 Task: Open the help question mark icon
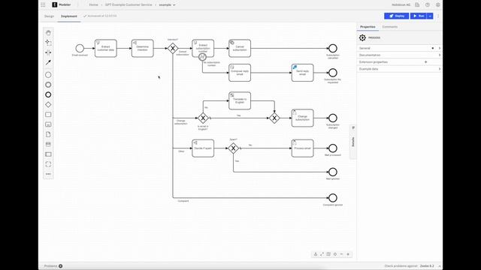428,4
